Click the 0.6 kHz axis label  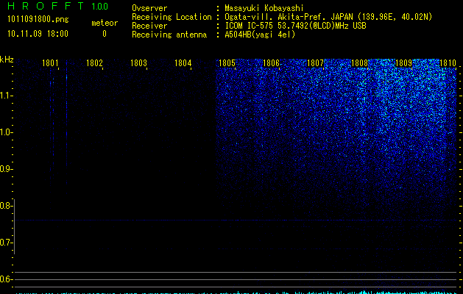6,279
